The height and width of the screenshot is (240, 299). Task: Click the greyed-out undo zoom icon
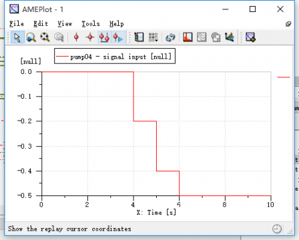point(59,37)
